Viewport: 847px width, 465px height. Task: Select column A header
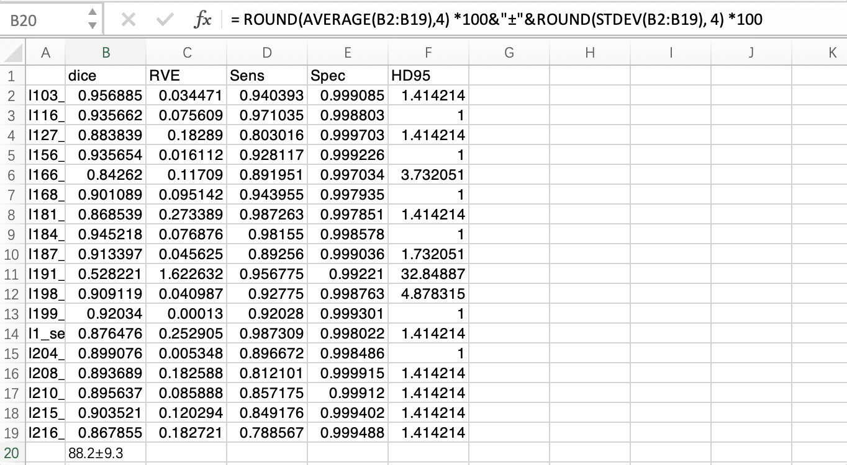click(x=45, y=53)
